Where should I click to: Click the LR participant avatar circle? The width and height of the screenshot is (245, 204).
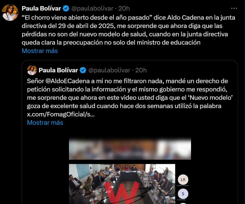click(x=183, y=180)
